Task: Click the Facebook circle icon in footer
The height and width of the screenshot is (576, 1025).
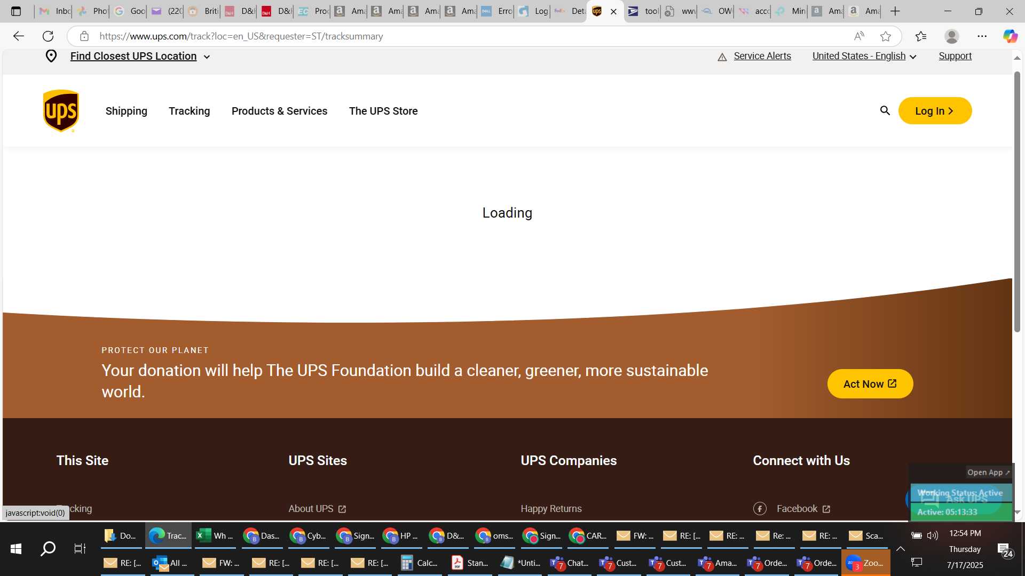Action: pos(760,509)
